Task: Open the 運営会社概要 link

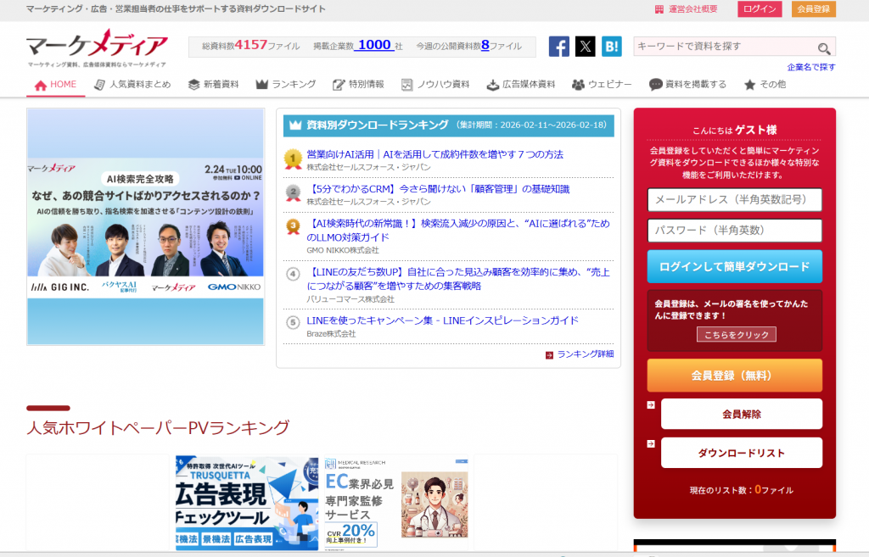Action: click(x=692, y=8)
